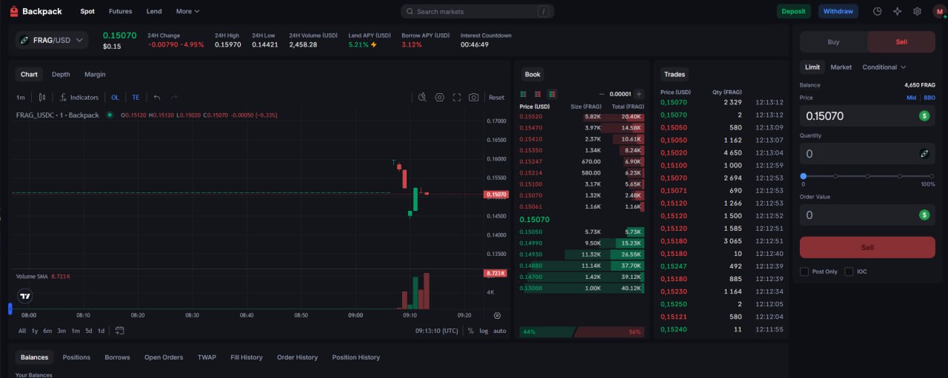This screenshot has height=378, width=948.
Task: Open settings gear in top bar
Action: point(918,11)
